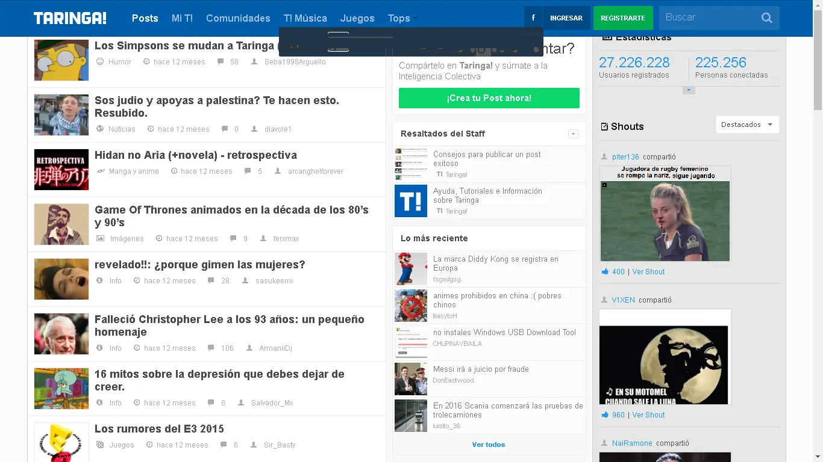Open the Squidward depression post thumbnail
The height and width of the screenshot is (462, 823).
[x=61, y=389]
